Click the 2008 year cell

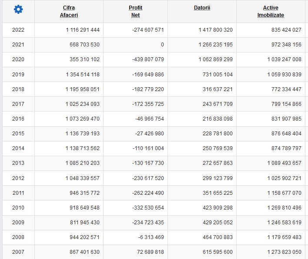(18, 237)
